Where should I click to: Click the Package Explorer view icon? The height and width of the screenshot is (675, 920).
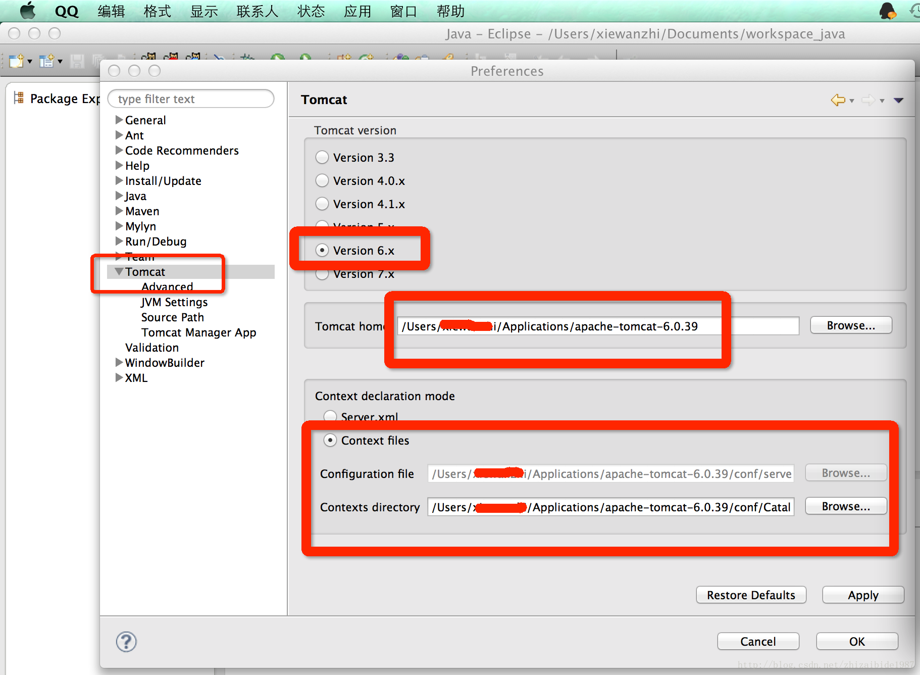[19, 98]
